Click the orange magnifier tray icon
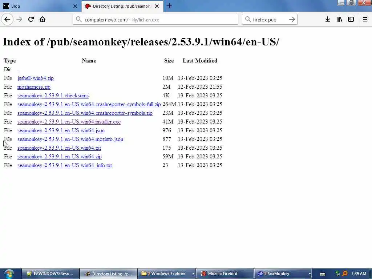Screen dimensions: 372x279 [345, 274]
